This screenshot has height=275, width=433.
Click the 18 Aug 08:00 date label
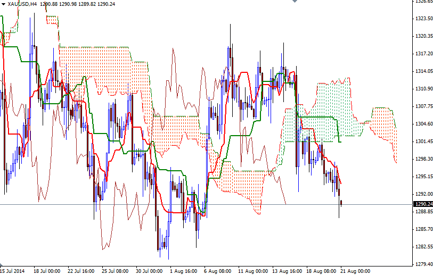pyautogui.click(x=321, y=271)
